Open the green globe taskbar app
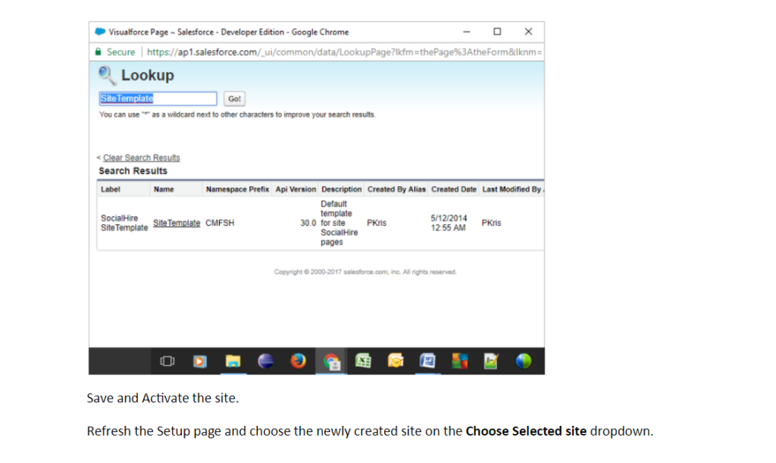Image resolution: width=776 pixels, height=463 pixels. [x=524, y=361]
